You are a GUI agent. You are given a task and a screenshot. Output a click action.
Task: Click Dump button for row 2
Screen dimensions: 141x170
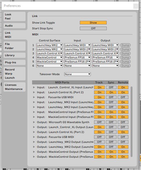coord(125,49)
